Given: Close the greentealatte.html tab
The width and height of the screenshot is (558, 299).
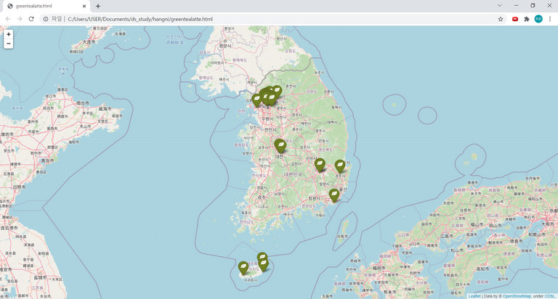Looking at the screenshot, I should pos(84,6).
